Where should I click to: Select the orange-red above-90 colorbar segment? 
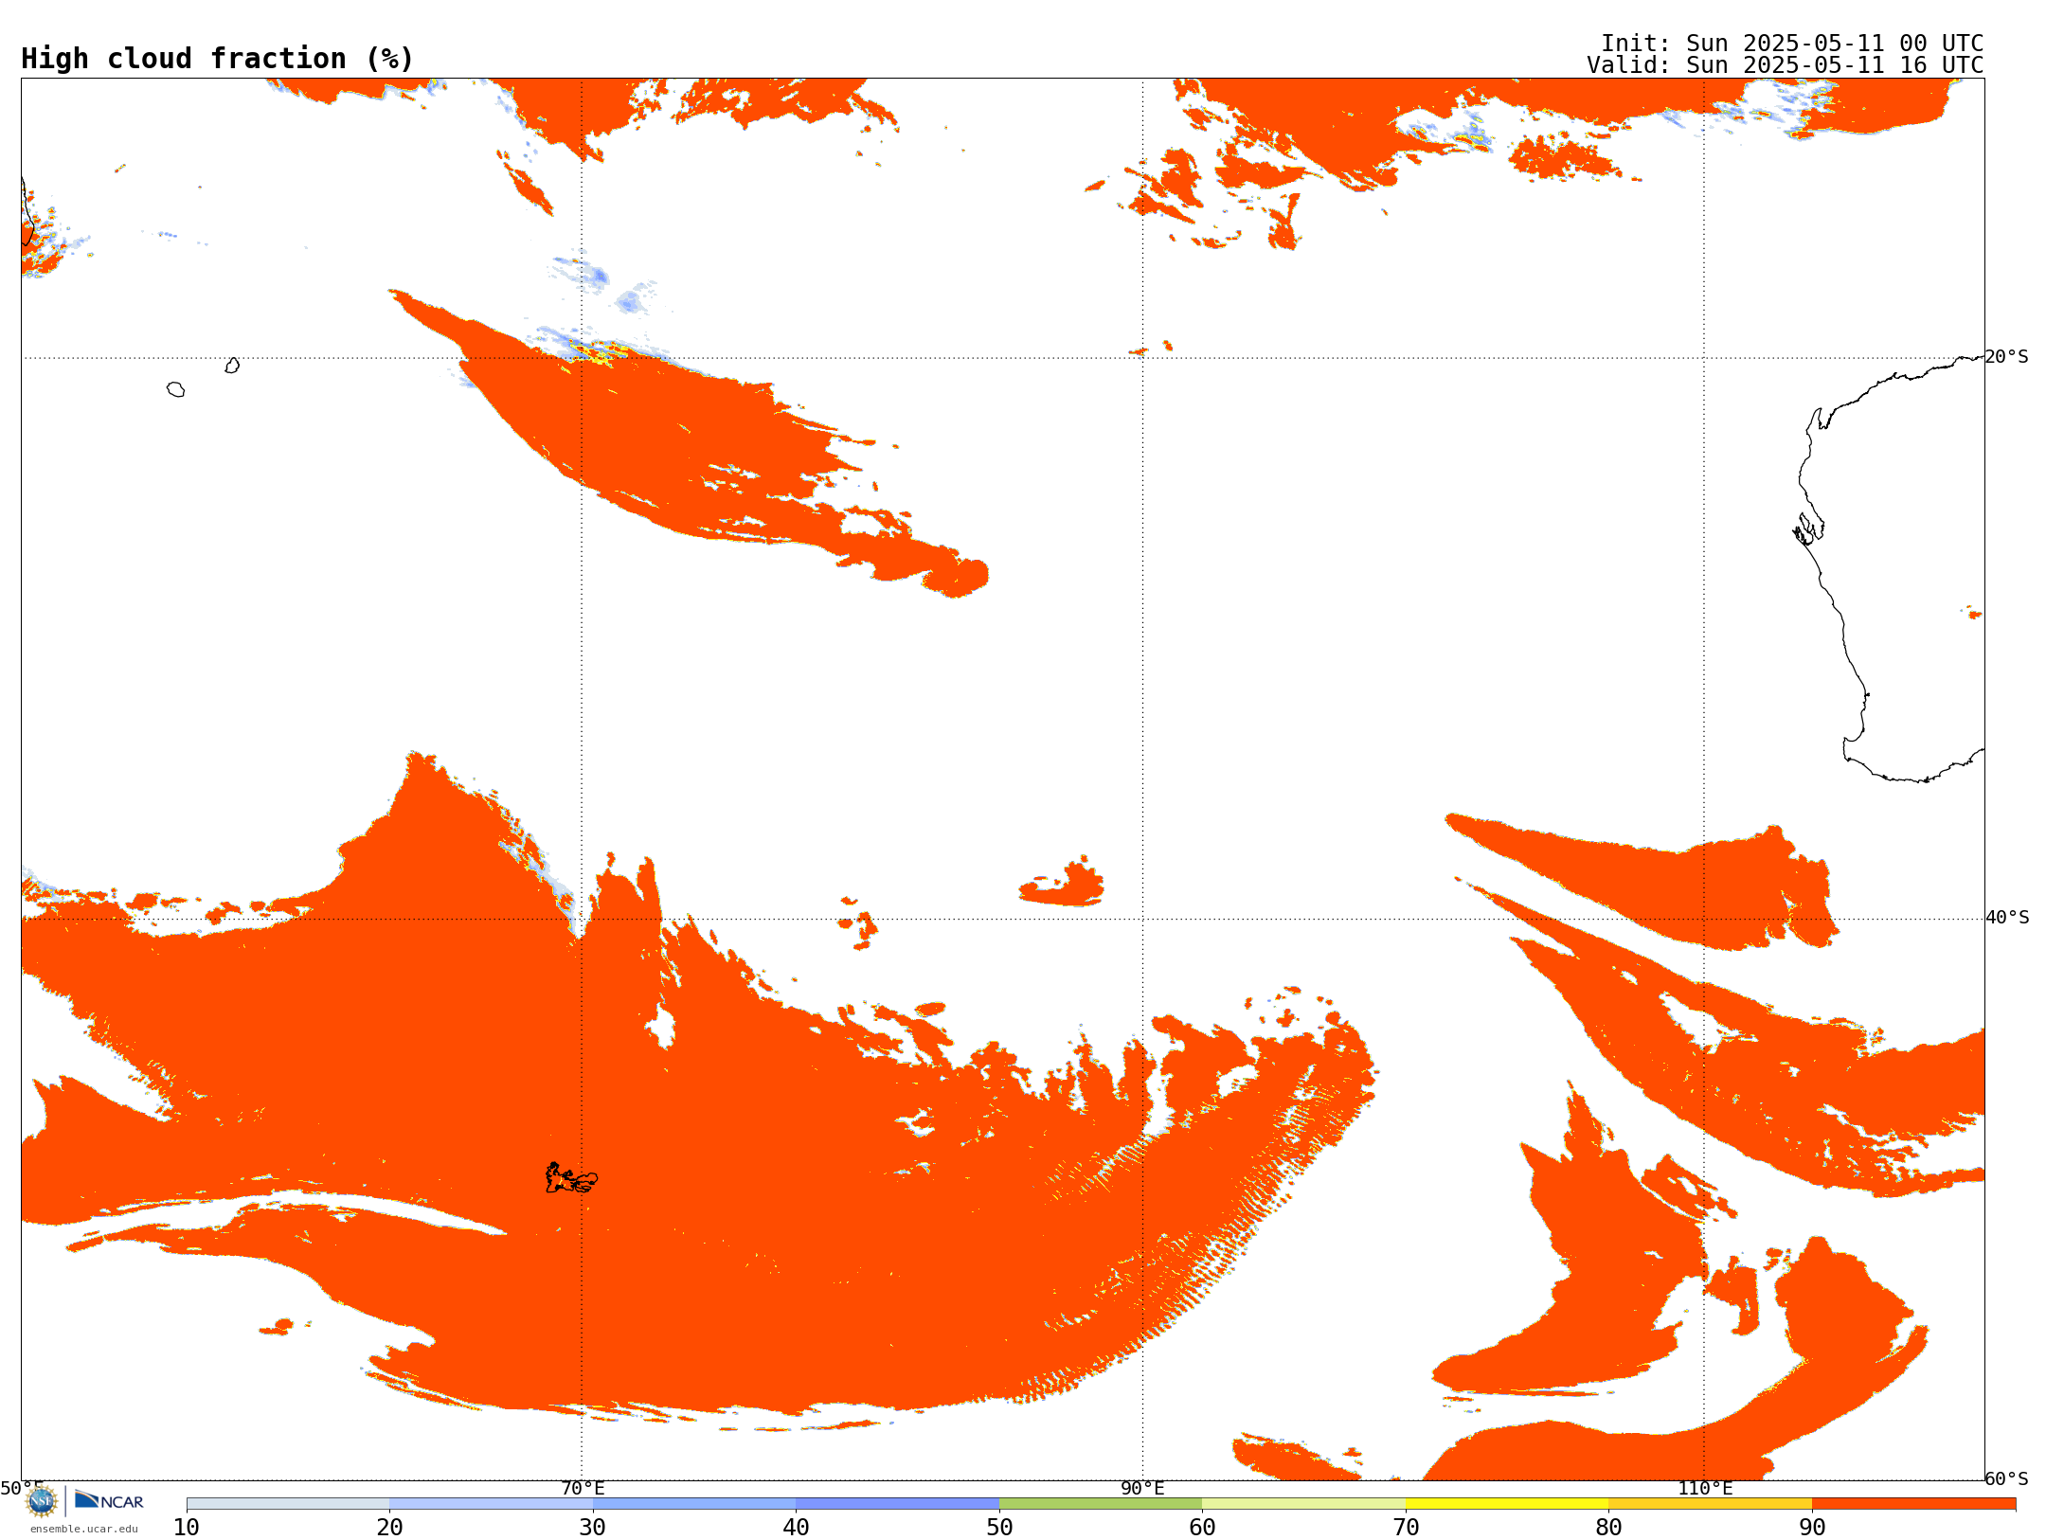[x=1913, y=1504]
